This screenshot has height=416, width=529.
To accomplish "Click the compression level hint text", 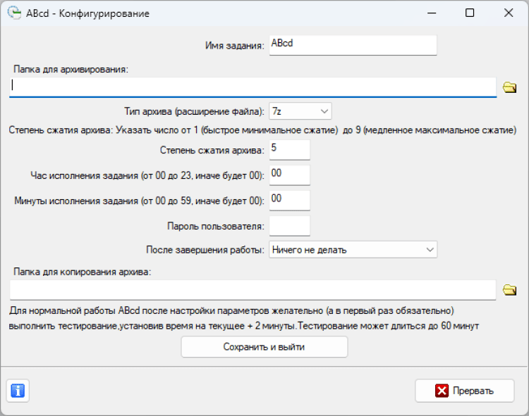I will [262, 130].
